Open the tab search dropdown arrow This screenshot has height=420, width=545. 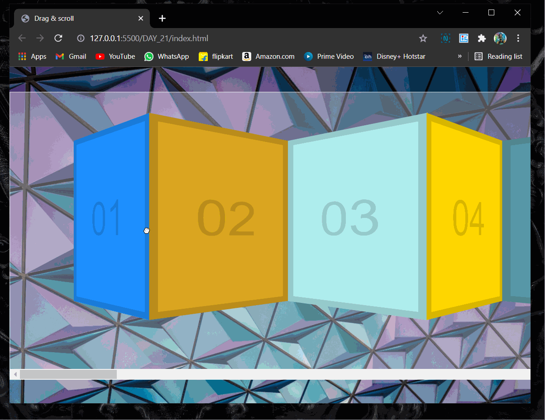pyautogui.click(x=440, y=13)
